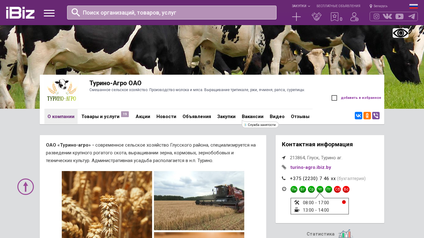This screenshot has height=238, width=424.
Task: Click the '19' products count badge
Action: point(125,114)
